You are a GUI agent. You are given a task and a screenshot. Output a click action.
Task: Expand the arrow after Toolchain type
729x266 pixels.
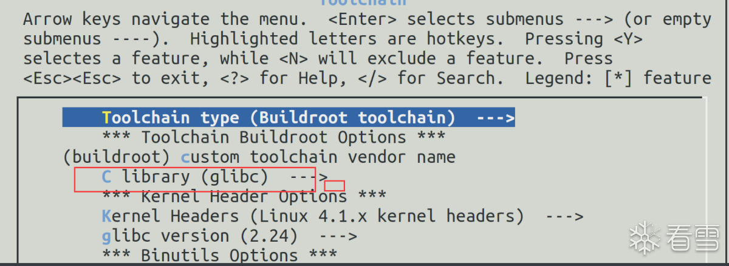tap(495, 117)
